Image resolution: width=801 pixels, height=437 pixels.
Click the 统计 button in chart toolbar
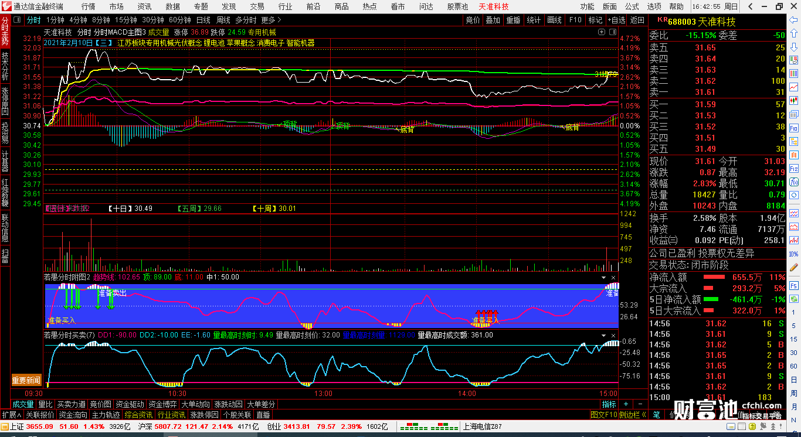(534, 20)
